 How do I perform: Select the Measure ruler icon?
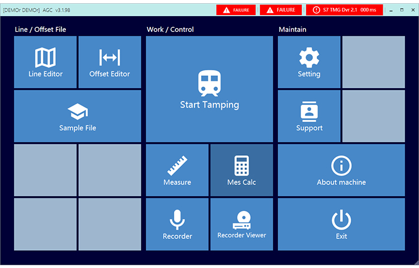(x=177, y=166)
